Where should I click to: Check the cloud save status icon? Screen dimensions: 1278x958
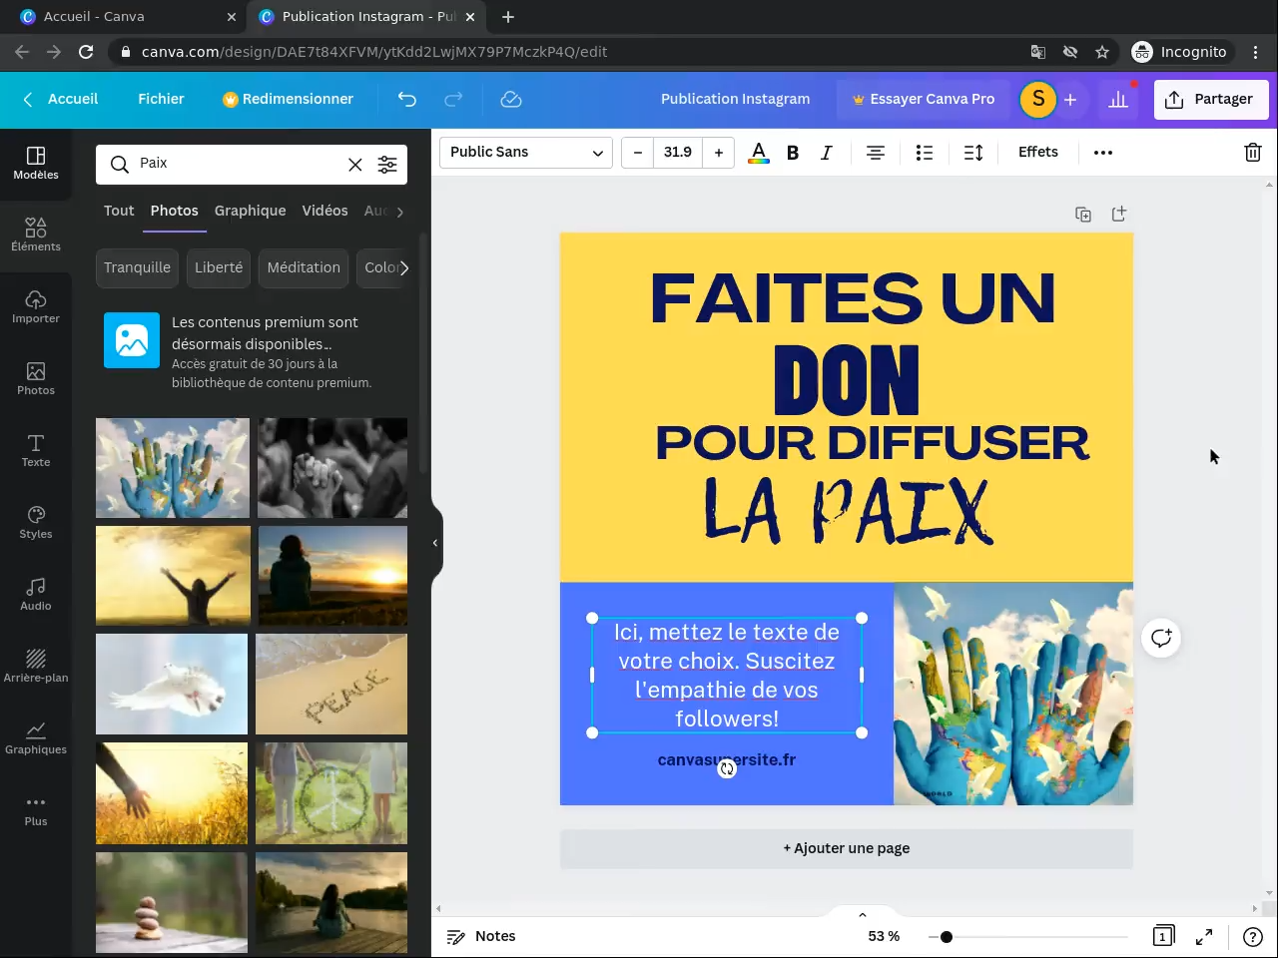tap(511, 99)
